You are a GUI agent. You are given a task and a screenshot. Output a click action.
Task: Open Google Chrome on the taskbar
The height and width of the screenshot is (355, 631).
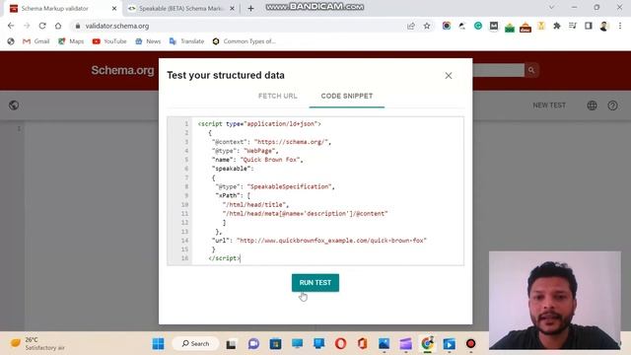427,344
